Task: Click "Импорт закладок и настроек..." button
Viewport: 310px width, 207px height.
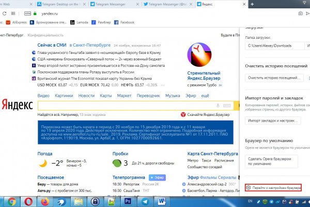Action: (x=272, y=120)
